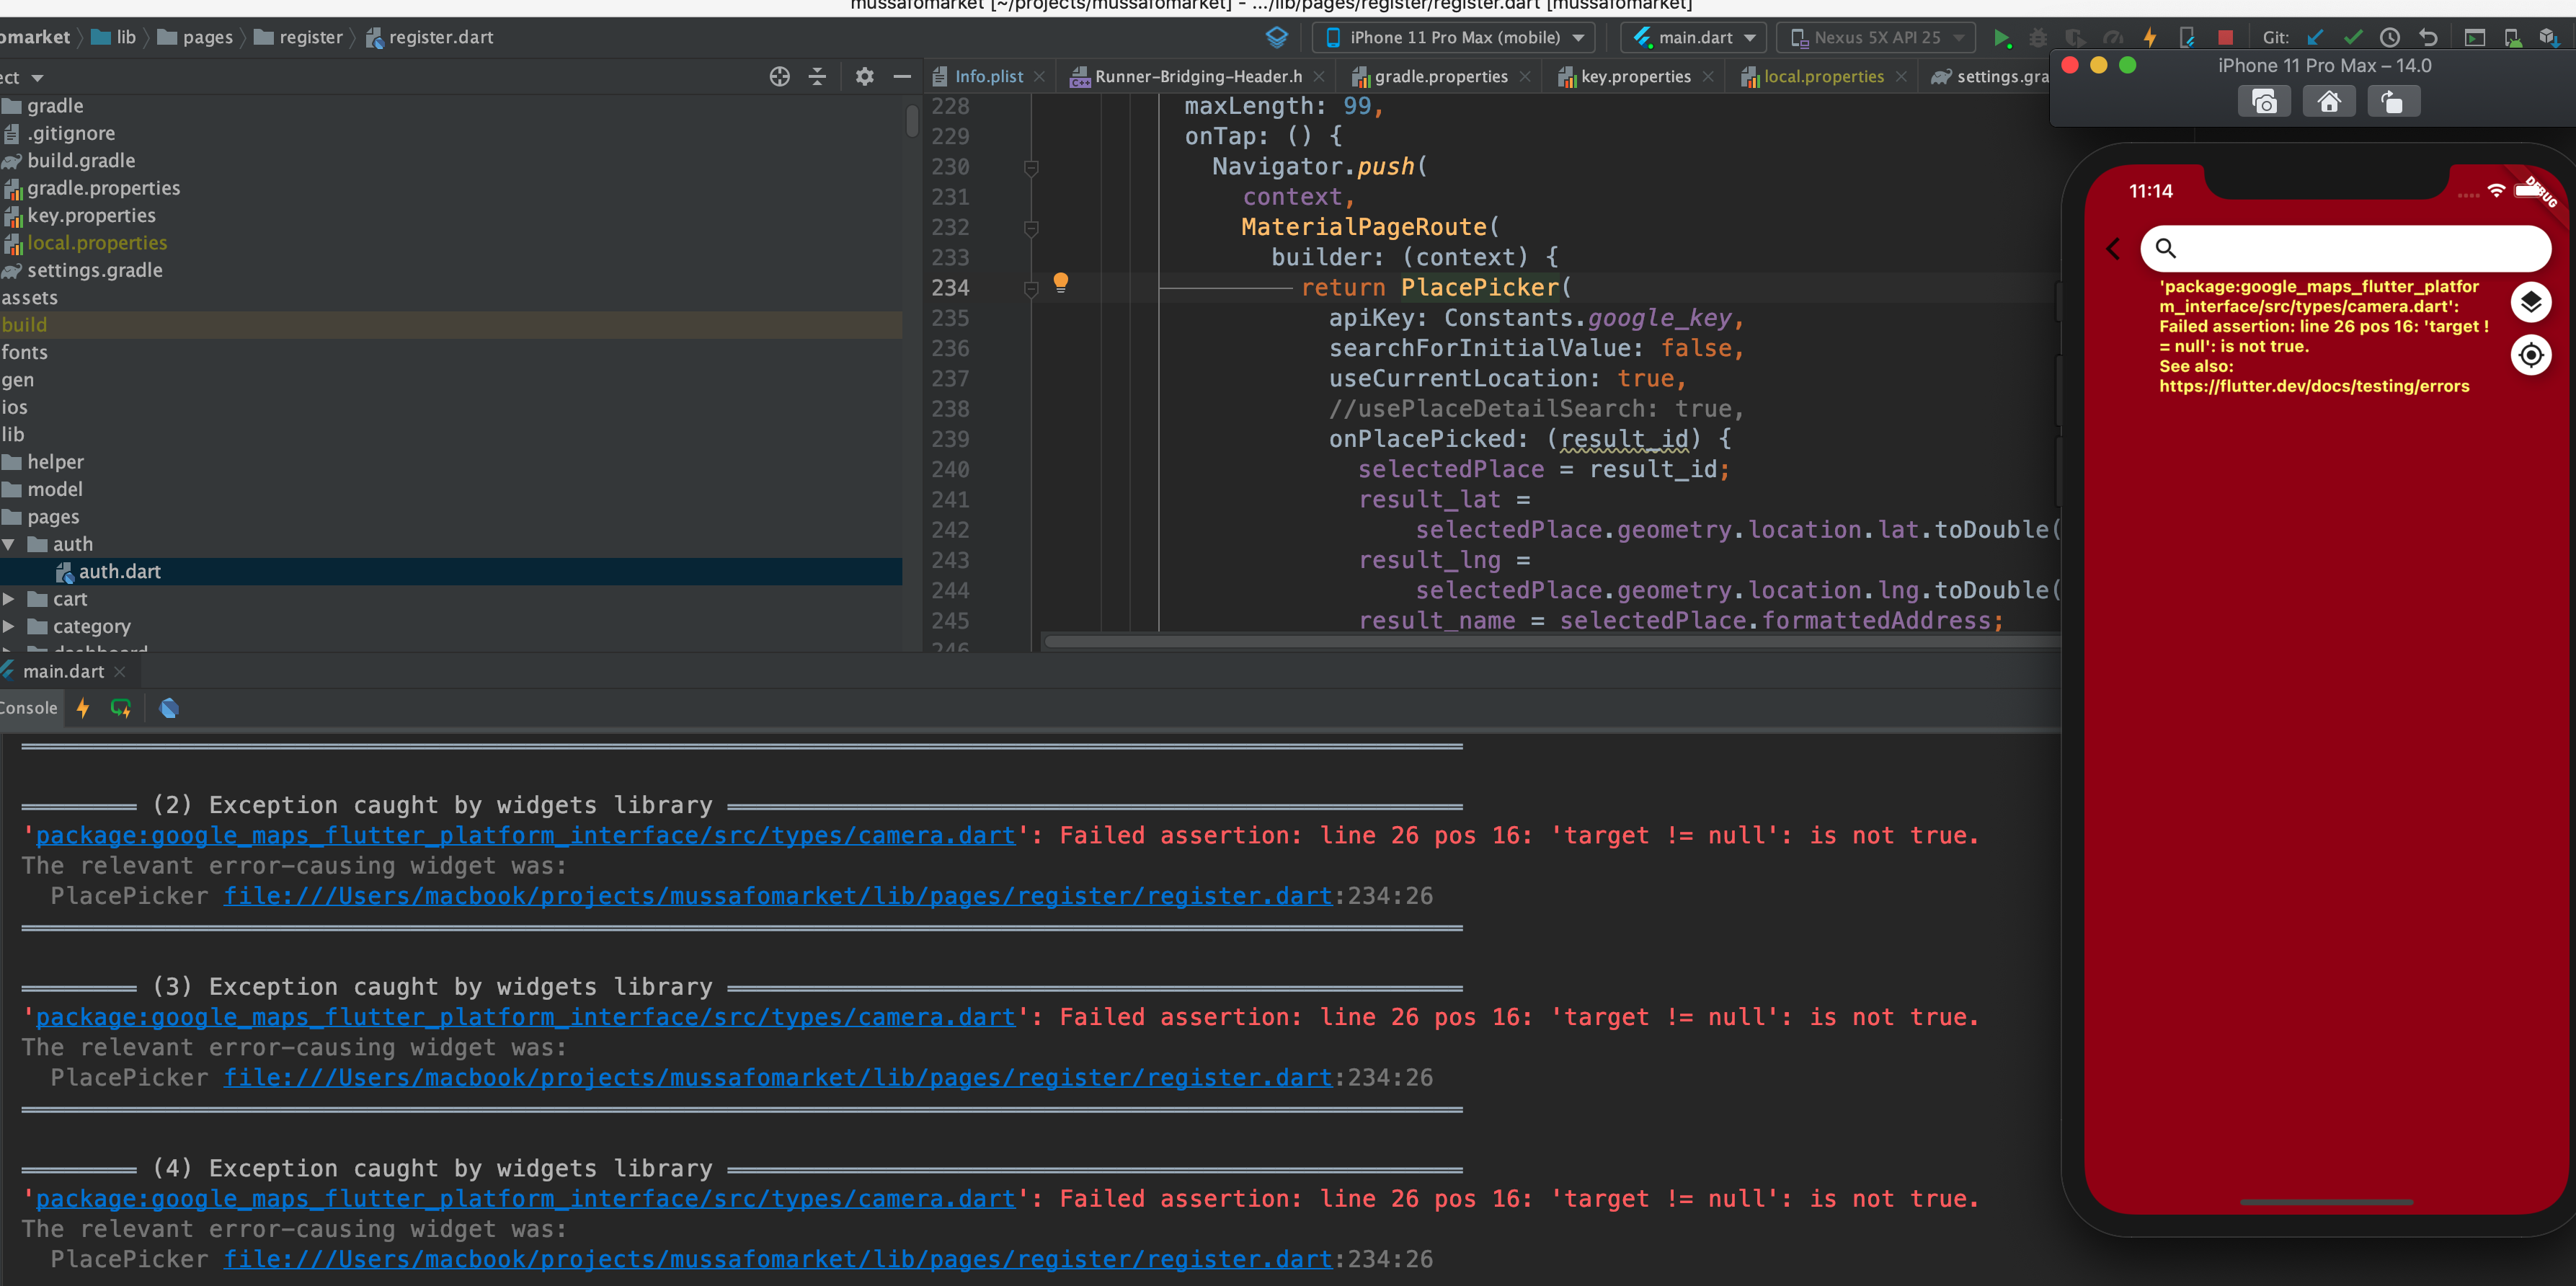Run main.dart with the green play icon
The image size is (2576, 1286).
point(2001,38)
